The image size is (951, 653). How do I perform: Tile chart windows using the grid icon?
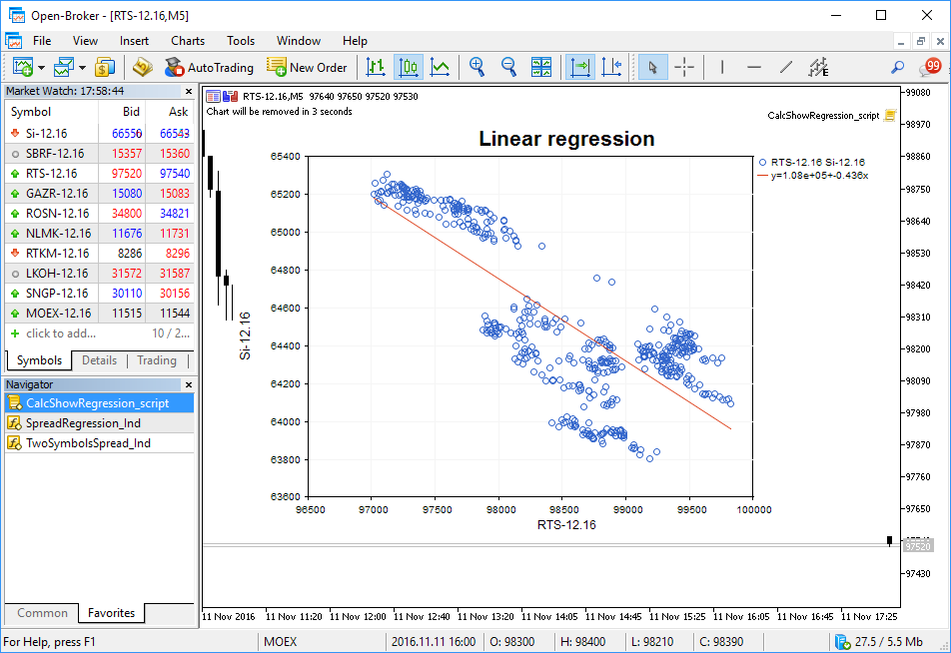click(541, 67)
